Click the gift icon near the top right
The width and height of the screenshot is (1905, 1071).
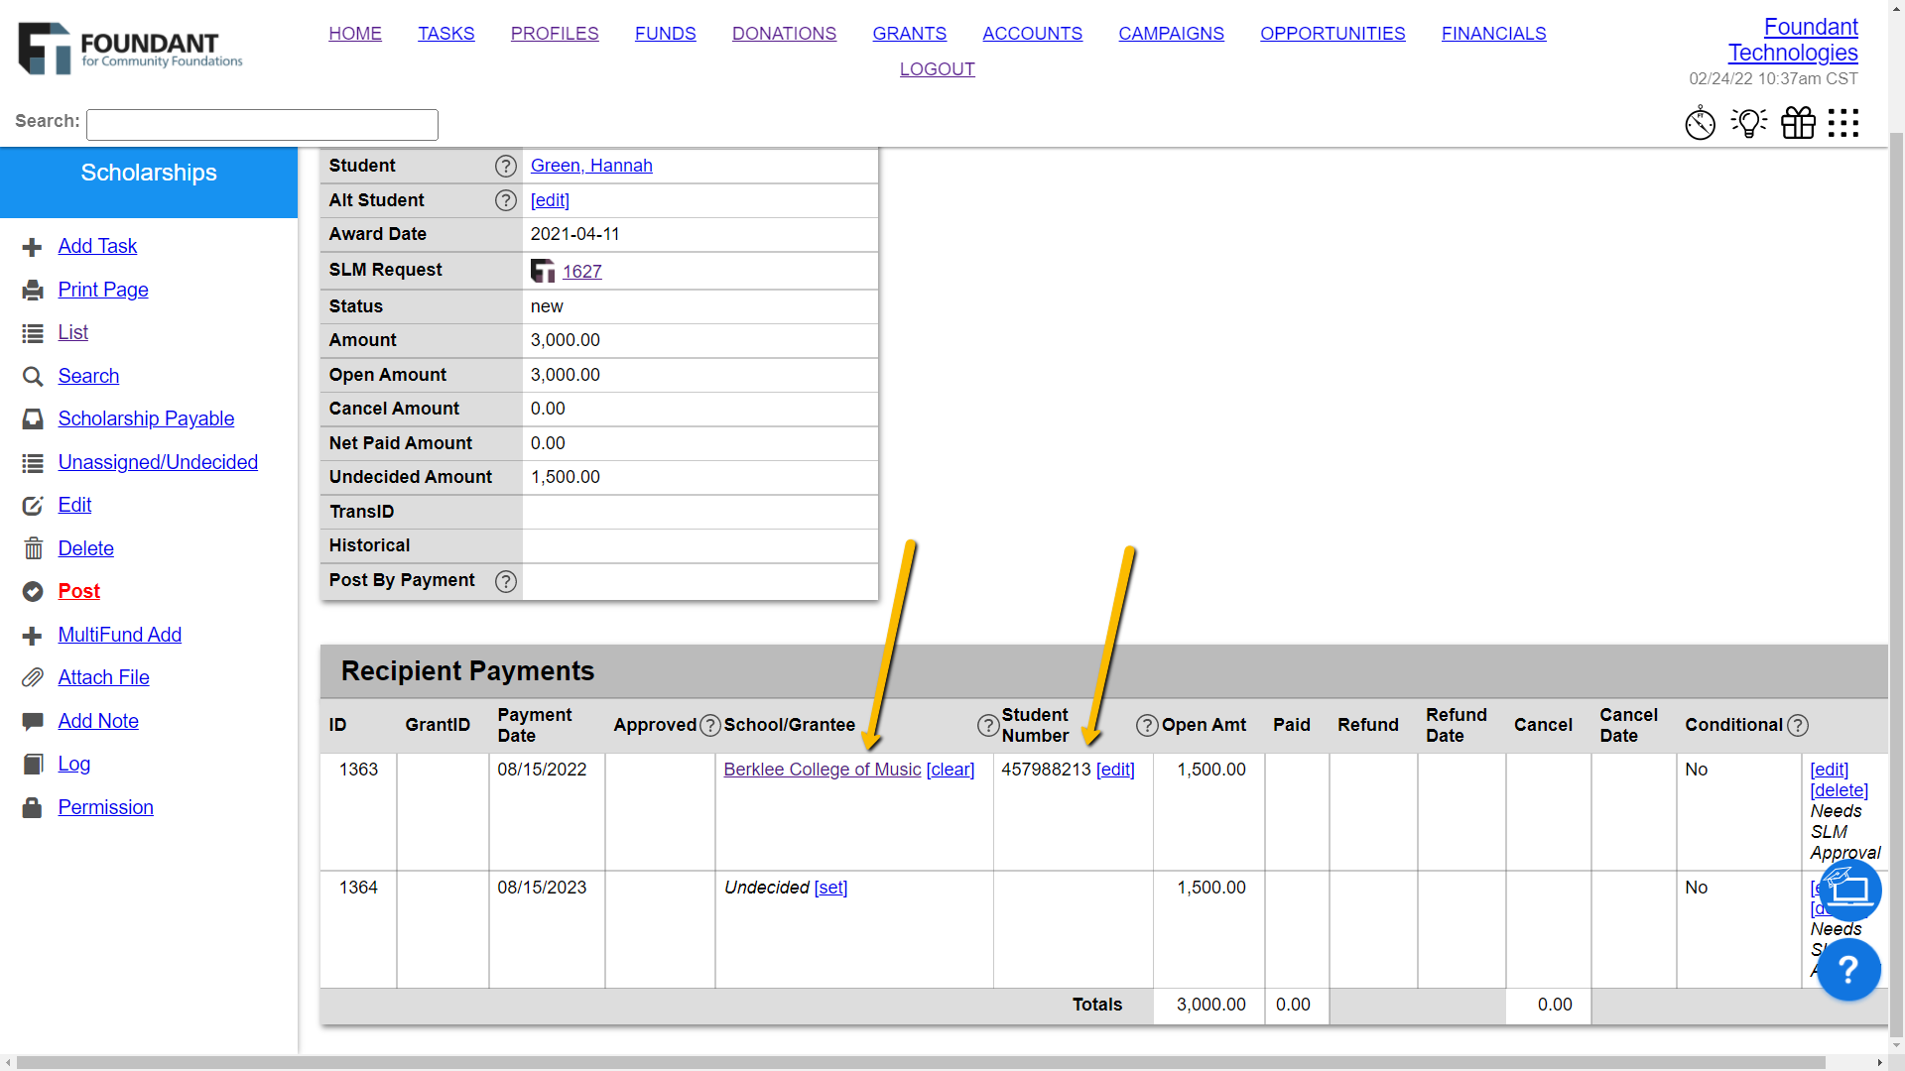tap(1797, 123)
